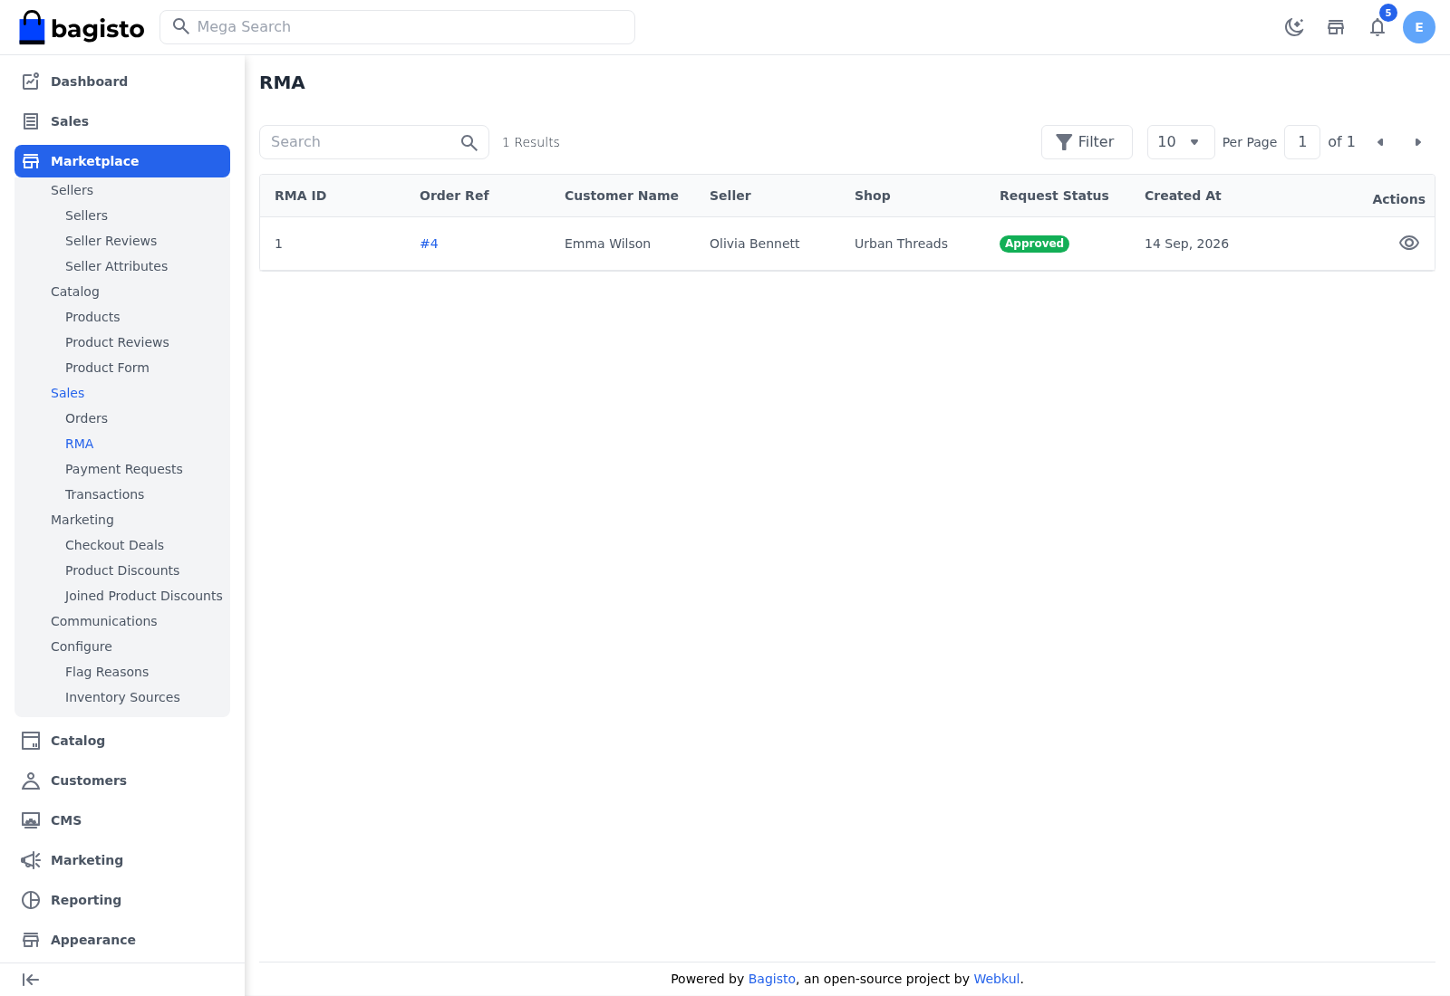The width and height of the screenshot is (1450, 996).
Task: Sort by Request Status column
Action: tap(1054, 196)
